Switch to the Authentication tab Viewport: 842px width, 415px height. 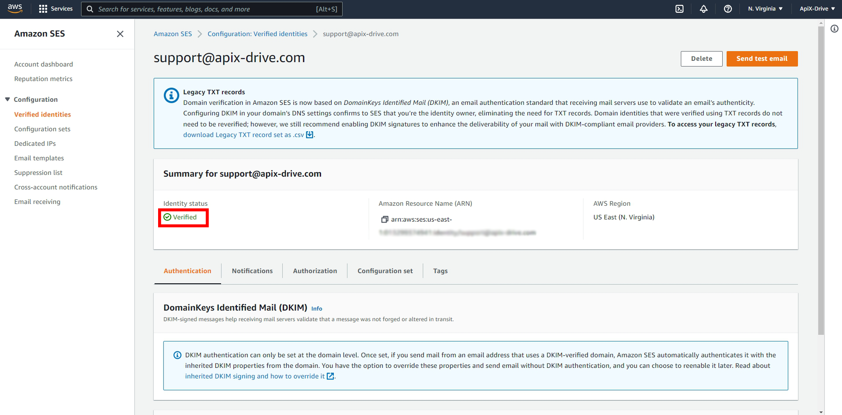tap(188, 271)
